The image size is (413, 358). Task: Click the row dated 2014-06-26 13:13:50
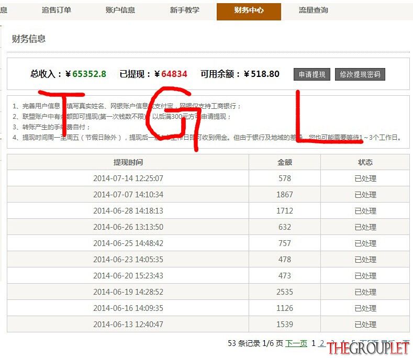tap(208, 227)
